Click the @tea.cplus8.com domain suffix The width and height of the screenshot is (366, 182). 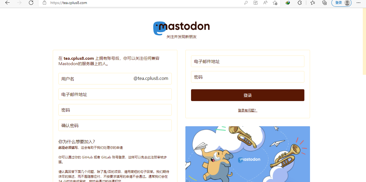click(151, 79)
